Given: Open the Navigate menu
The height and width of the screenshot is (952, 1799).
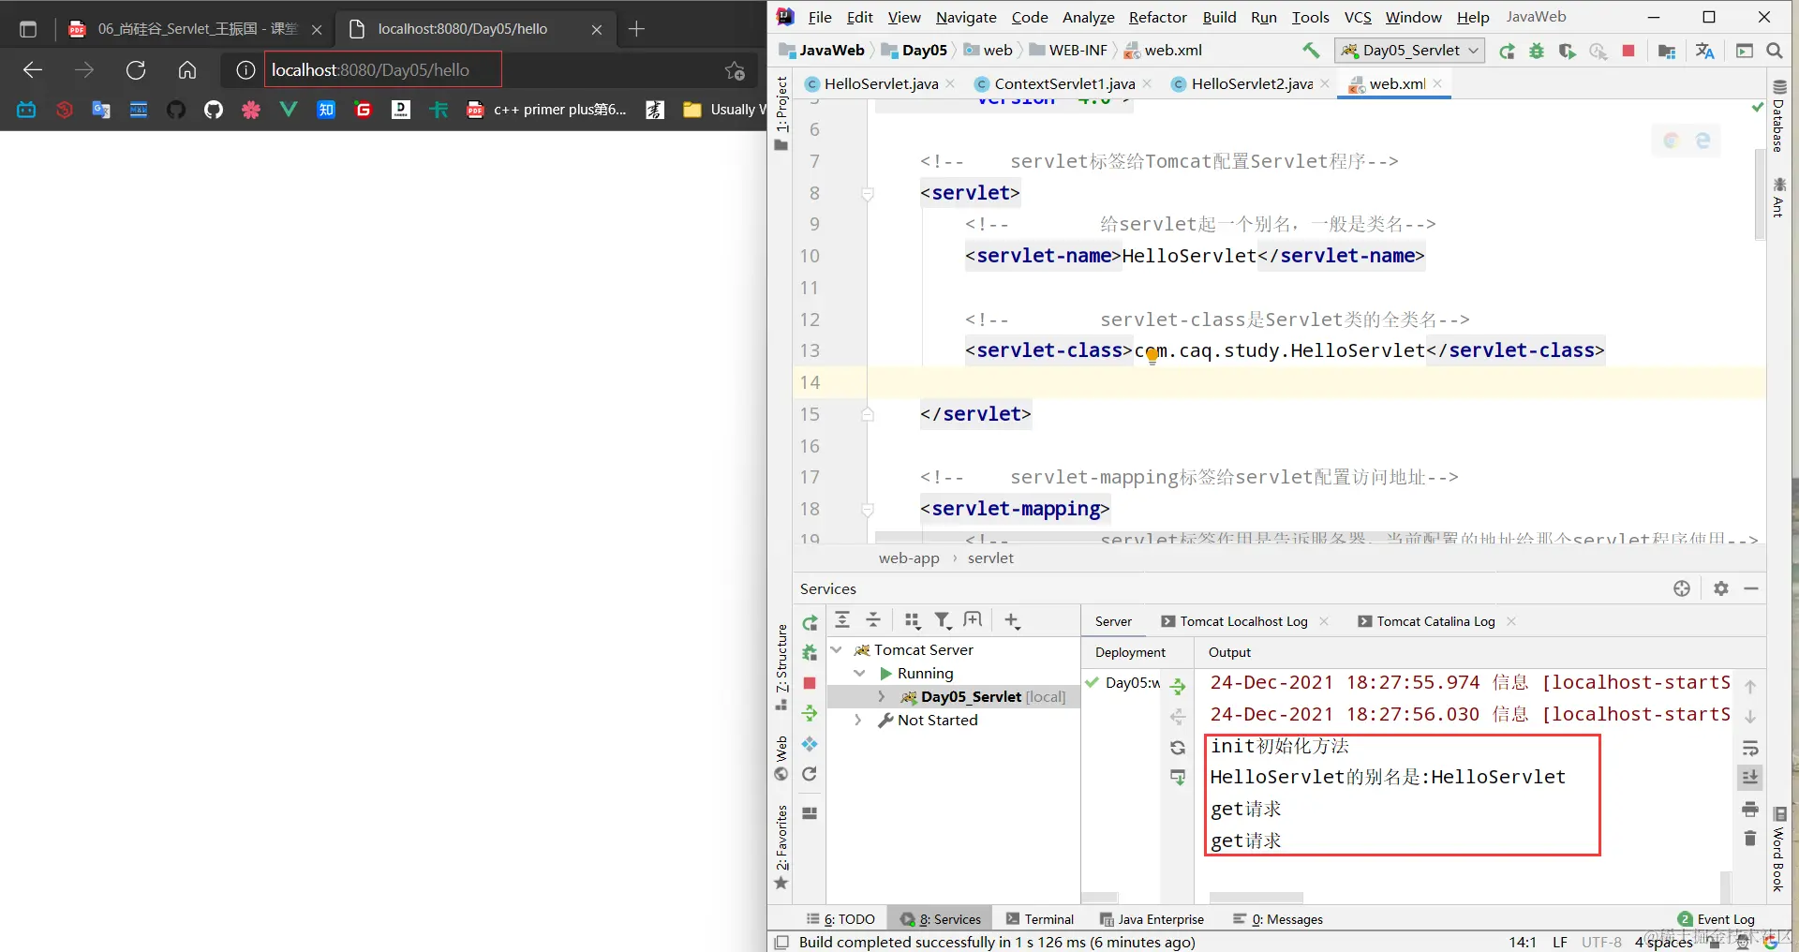Looking at the screenshot, I should (x=966, y=17).
